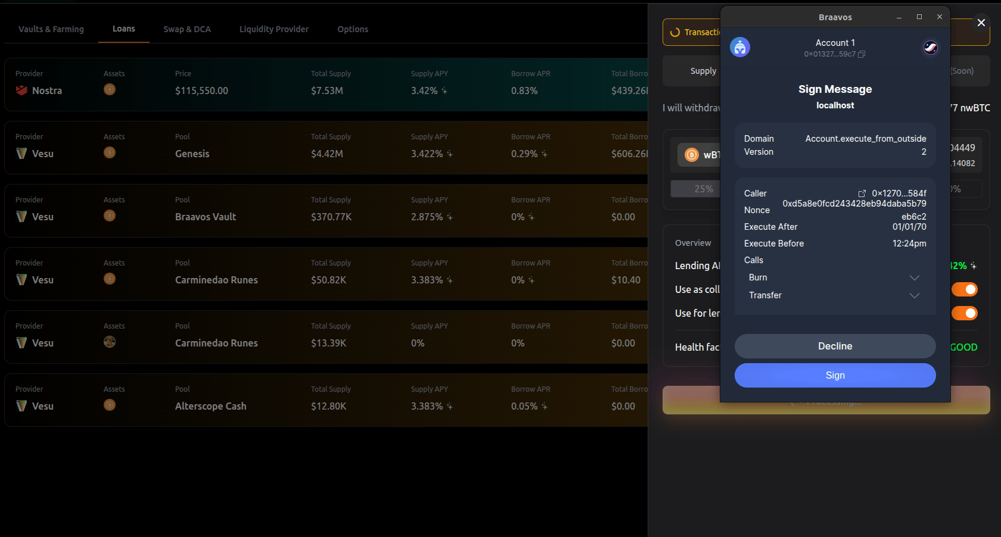Click asset coin icon in Alterscope Cash row
The height and width of the screenshot is (537, 1001).
click(x=110, y=405)
